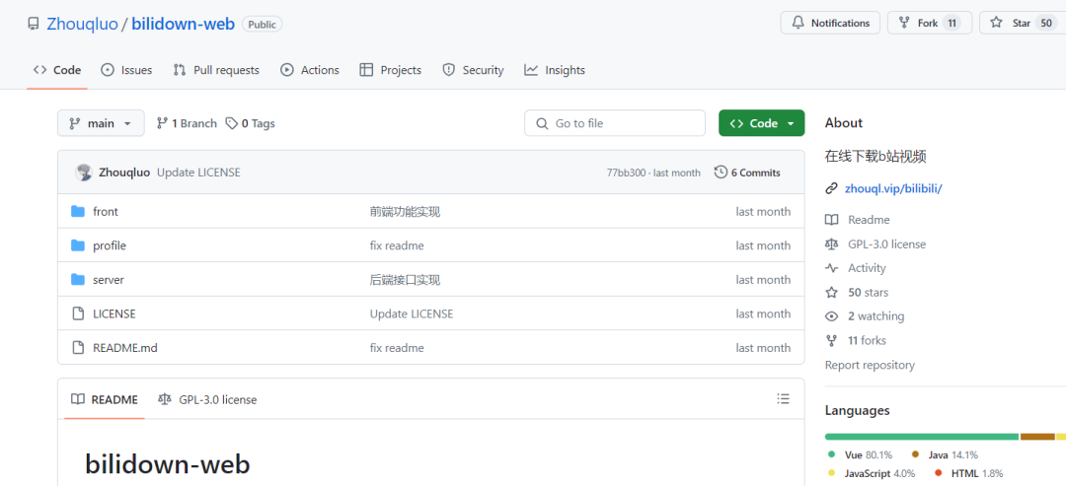Expand the green Code dropdown
Image resolution: width=1066 pixels, height=486 pixels.
(761, 123)
